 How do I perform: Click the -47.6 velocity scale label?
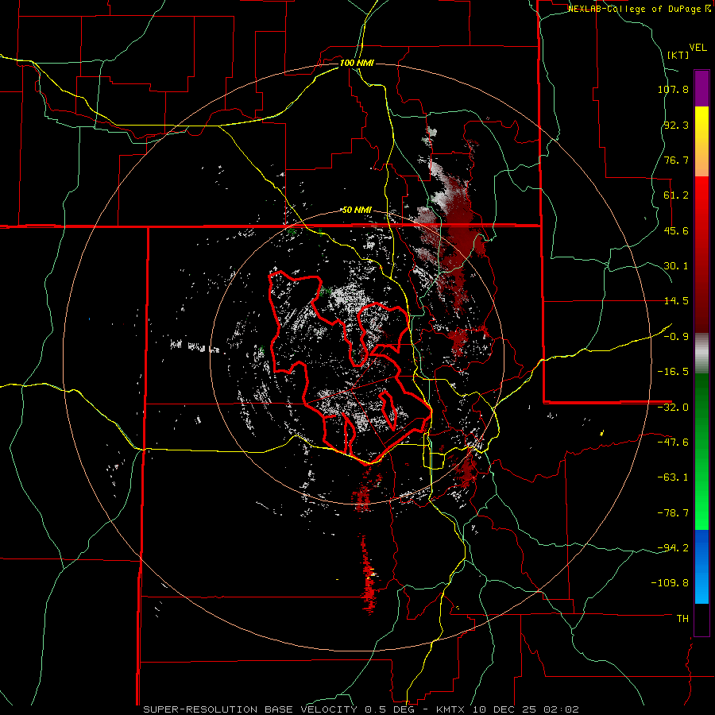tap(673, 443)
